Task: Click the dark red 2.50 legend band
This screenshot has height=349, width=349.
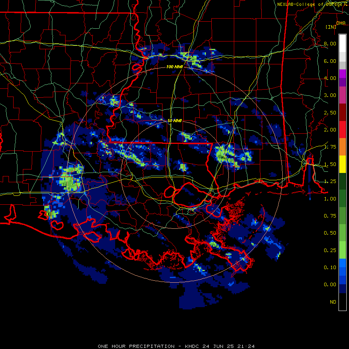Action: coord(342,112)
